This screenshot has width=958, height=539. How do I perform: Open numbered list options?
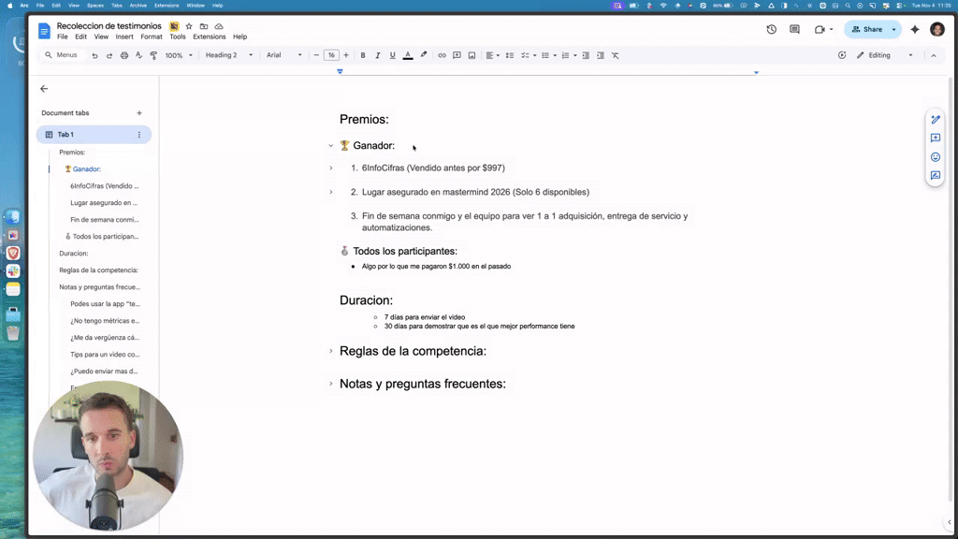[x=569, y=55]
